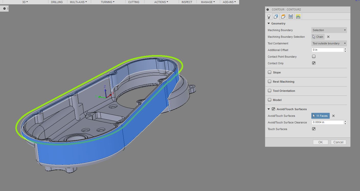
Task: Select the Geometry tab icon
Action: coord(276,17)
